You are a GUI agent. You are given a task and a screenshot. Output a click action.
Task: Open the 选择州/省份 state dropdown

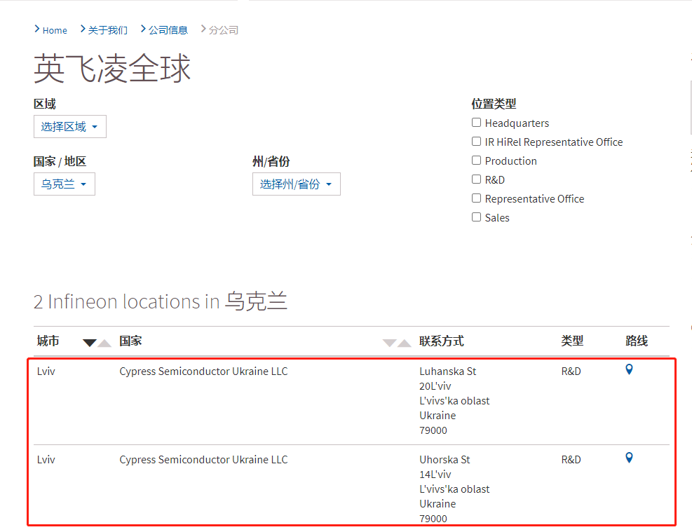pyautogui.click(x=296, y=184)
